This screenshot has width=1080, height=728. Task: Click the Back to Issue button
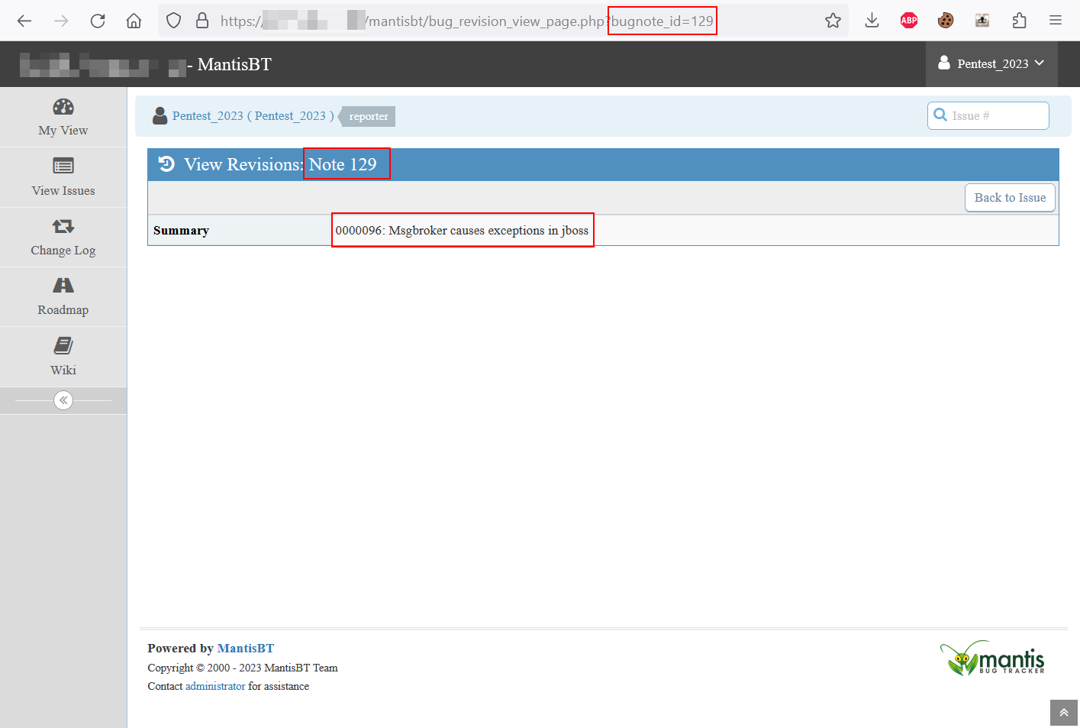(x=1009, y=198)
